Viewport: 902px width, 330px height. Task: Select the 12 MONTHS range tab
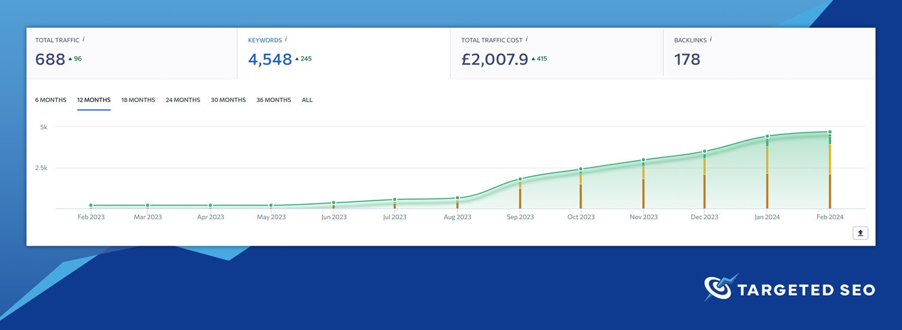pyautogui.click(x=94, y=100)
